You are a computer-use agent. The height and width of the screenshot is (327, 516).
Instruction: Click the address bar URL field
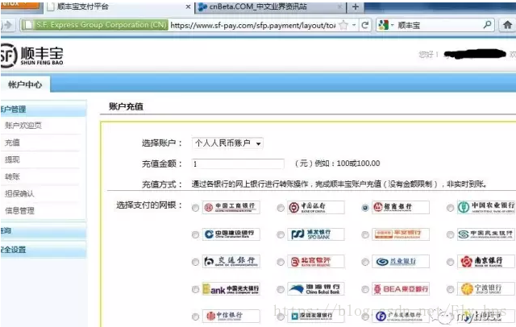pyautogui.click(x=252, y=25)
